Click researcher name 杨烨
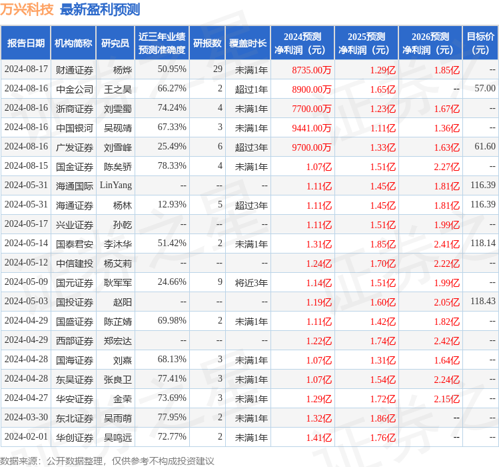The width and height of the screenshot is (499, 467). tap(123, 70)
